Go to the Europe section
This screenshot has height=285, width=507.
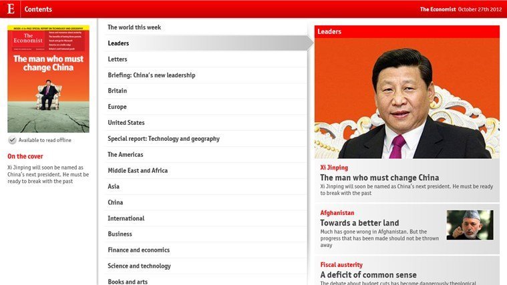[x=206, y=107]
